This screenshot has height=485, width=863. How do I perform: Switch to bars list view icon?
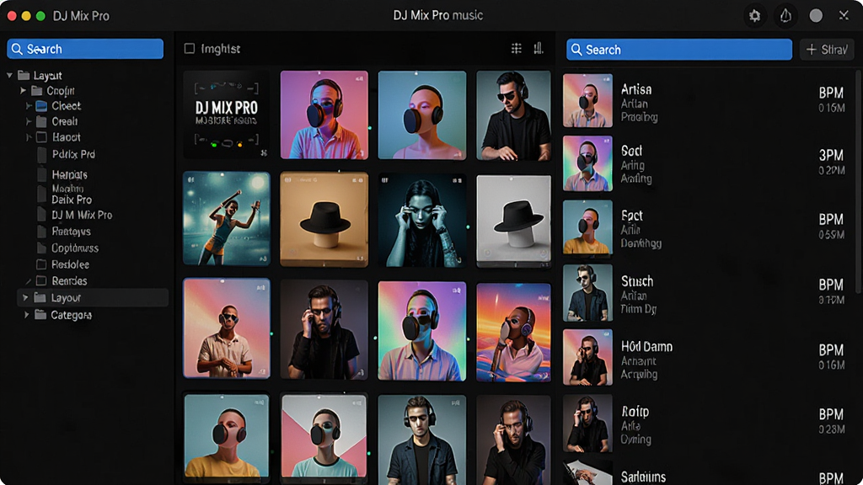tap(539, 48)
